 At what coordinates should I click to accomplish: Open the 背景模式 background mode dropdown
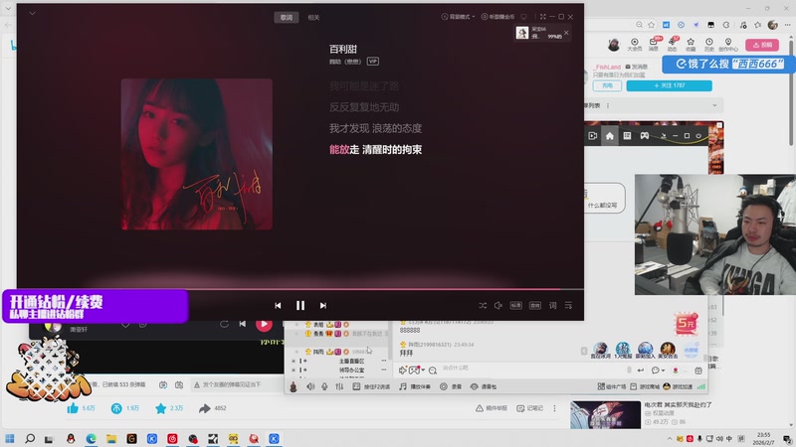click(458, 17)
